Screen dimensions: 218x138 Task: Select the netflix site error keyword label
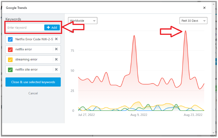tap(27, 70)
